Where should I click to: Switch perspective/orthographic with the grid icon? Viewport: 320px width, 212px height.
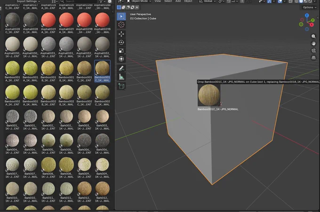coord(313,58)
